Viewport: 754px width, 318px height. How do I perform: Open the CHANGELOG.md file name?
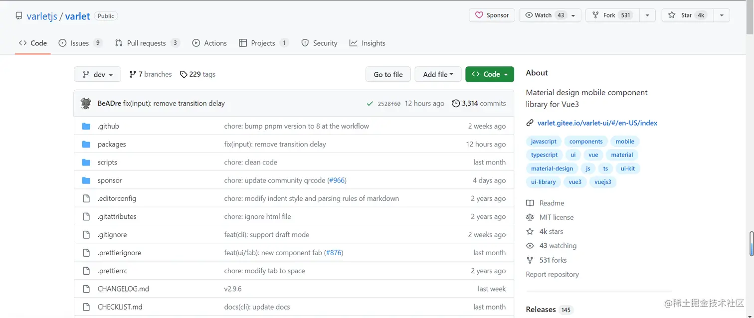[123, 289]
